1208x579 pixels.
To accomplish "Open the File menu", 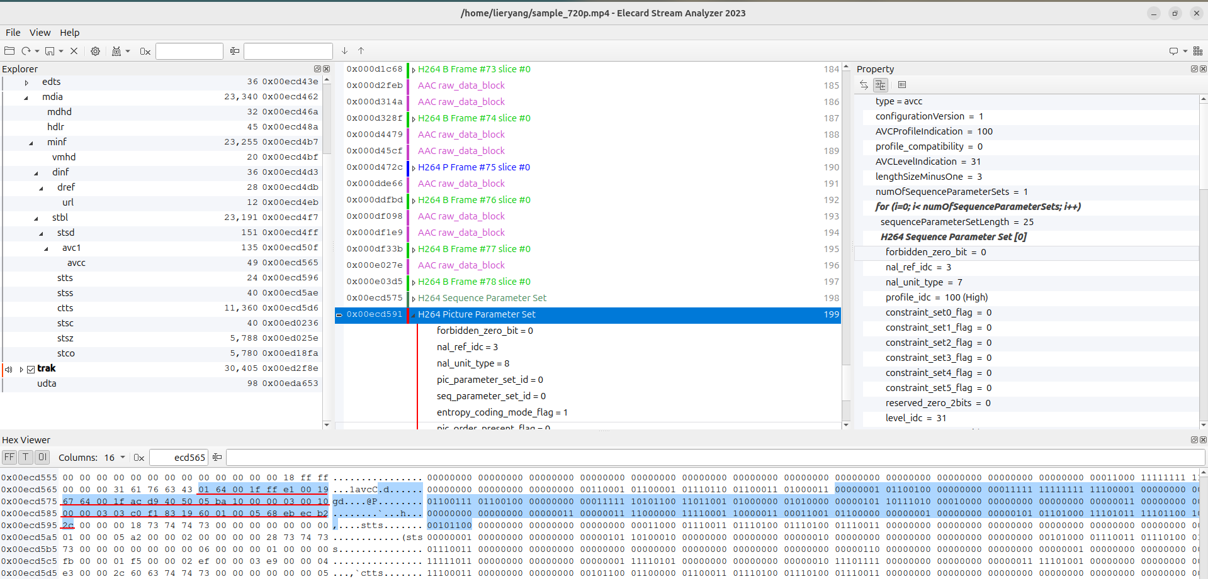I will pos(13,33).
